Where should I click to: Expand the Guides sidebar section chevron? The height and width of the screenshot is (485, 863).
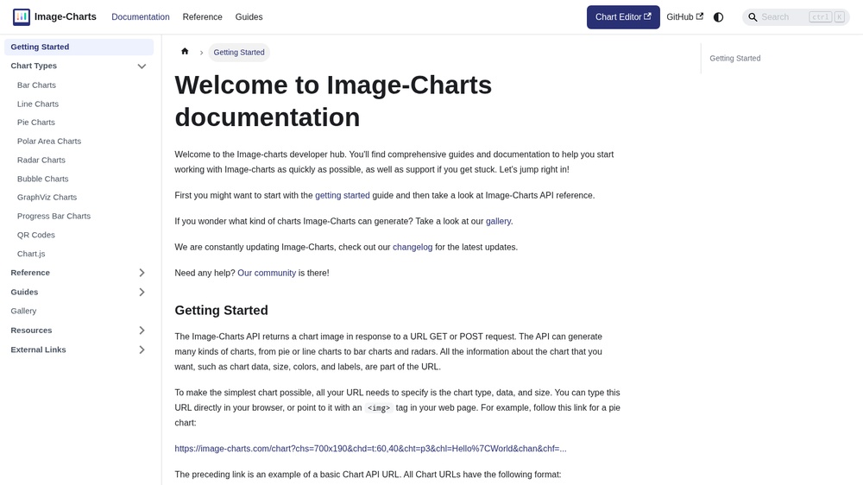click(142, 292)
